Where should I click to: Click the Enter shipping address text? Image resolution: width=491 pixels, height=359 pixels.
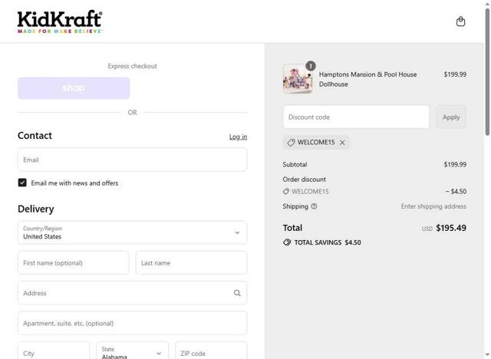[x=433, y=206]
